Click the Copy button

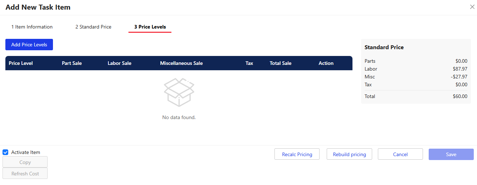(25, 162)
